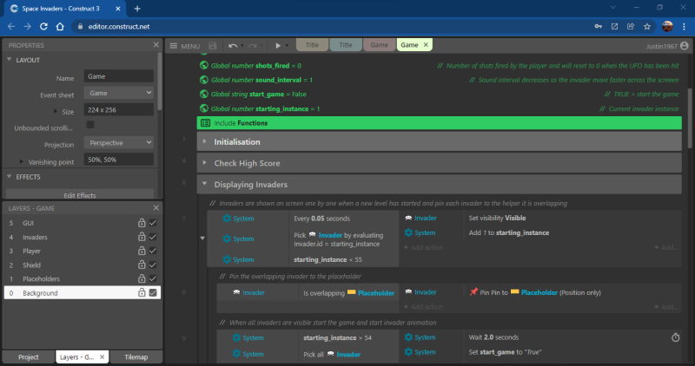Collapse the EFFECTS section
Screen dimensions: 695x366
click(10, 176)
